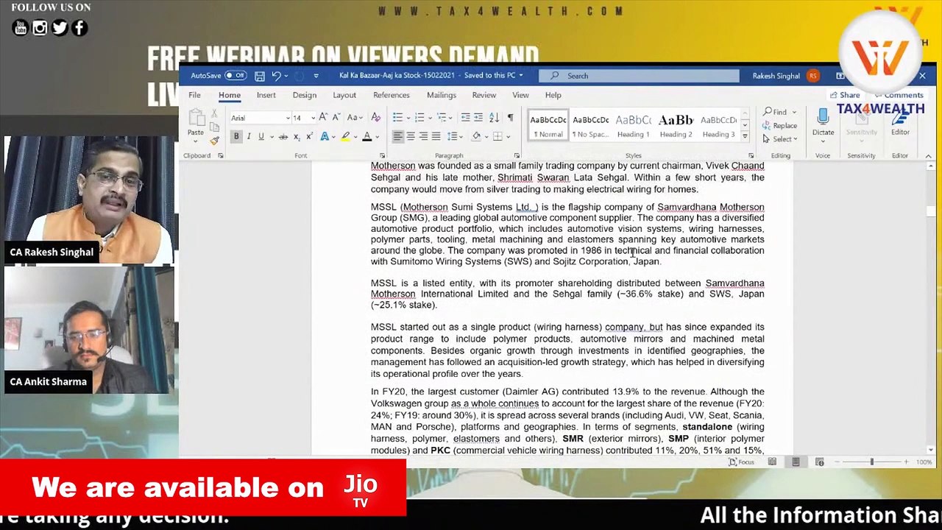Click the Share button
Screen dimensions: 942x530
point(844,95)
